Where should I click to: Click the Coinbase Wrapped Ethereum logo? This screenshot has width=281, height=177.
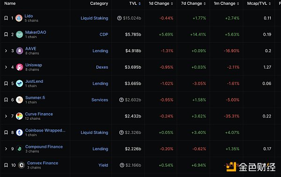pyautogui.click(x=19, y=132)
